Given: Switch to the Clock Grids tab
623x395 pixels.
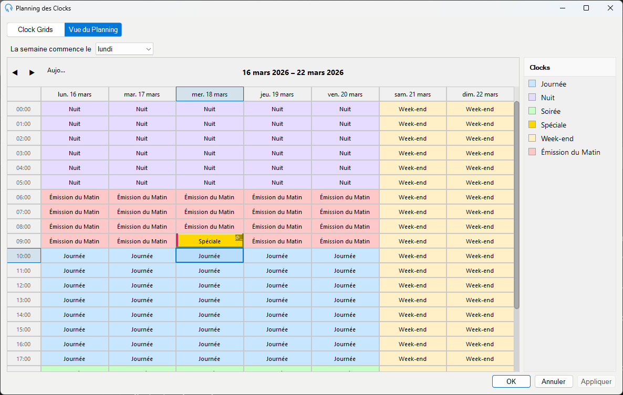Looking at the screenshot, I should pyautogui.click(x=35, y=30).
